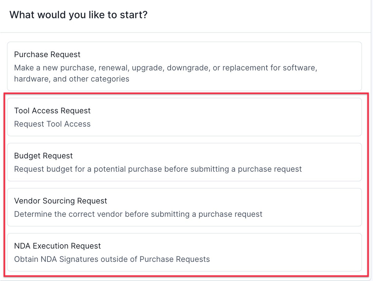Viewport: 373px width, 281px height.
Task: Click the 'Tool Access Request' title text
Action: point(52,111)
